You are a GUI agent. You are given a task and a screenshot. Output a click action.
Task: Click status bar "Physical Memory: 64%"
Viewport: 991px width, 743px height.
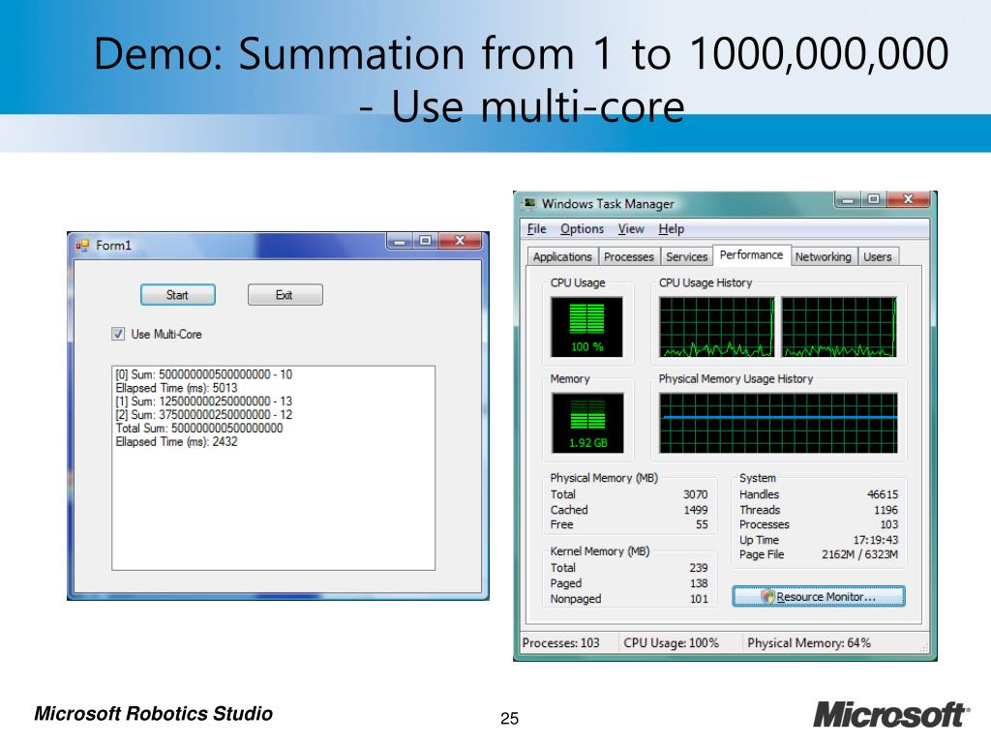tap(809, 643)
